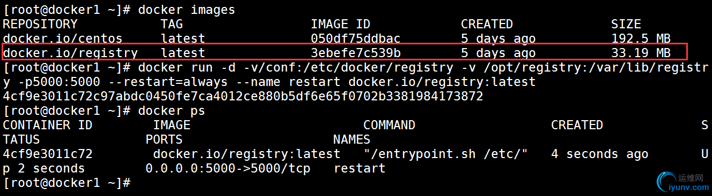Click the container name 'restart'
Screen dimensions: 712x196
[x=359, y=168]
